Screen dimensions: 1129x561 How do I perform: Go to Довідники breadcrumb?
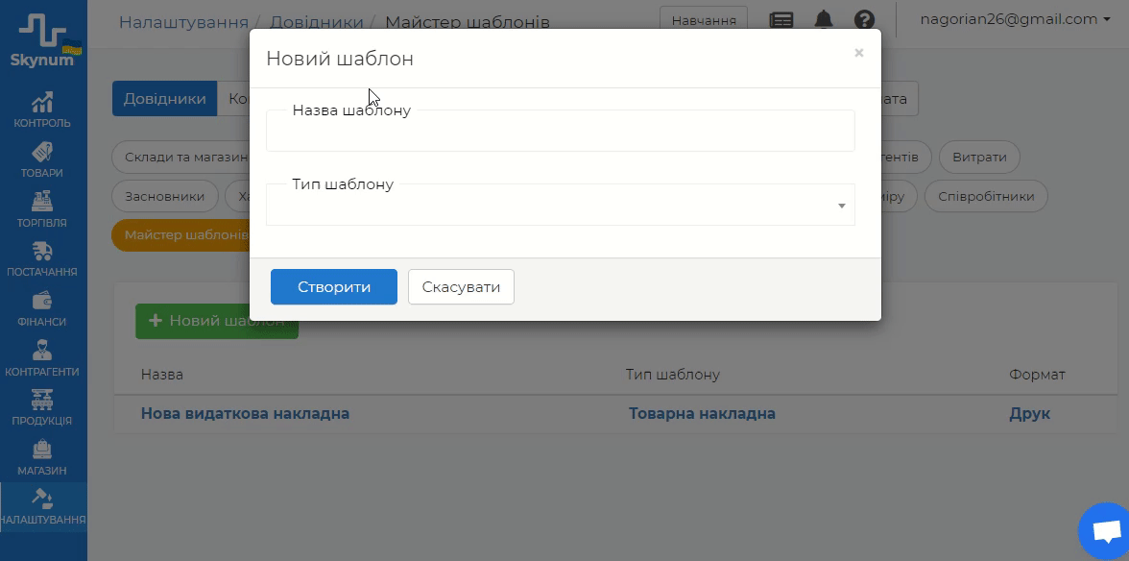coord(316,22)
